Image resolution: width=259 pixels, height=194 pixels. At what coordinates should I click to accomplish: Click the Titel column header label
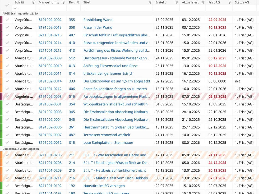click(x=86, y=2)
